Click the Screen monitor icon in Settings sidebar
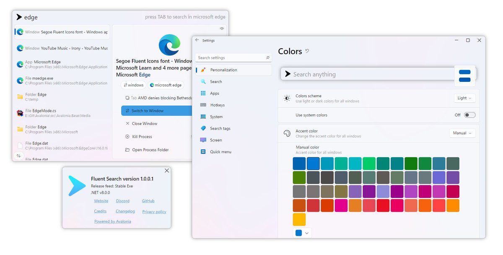503x255 pixels. click(x=203, y=140)
